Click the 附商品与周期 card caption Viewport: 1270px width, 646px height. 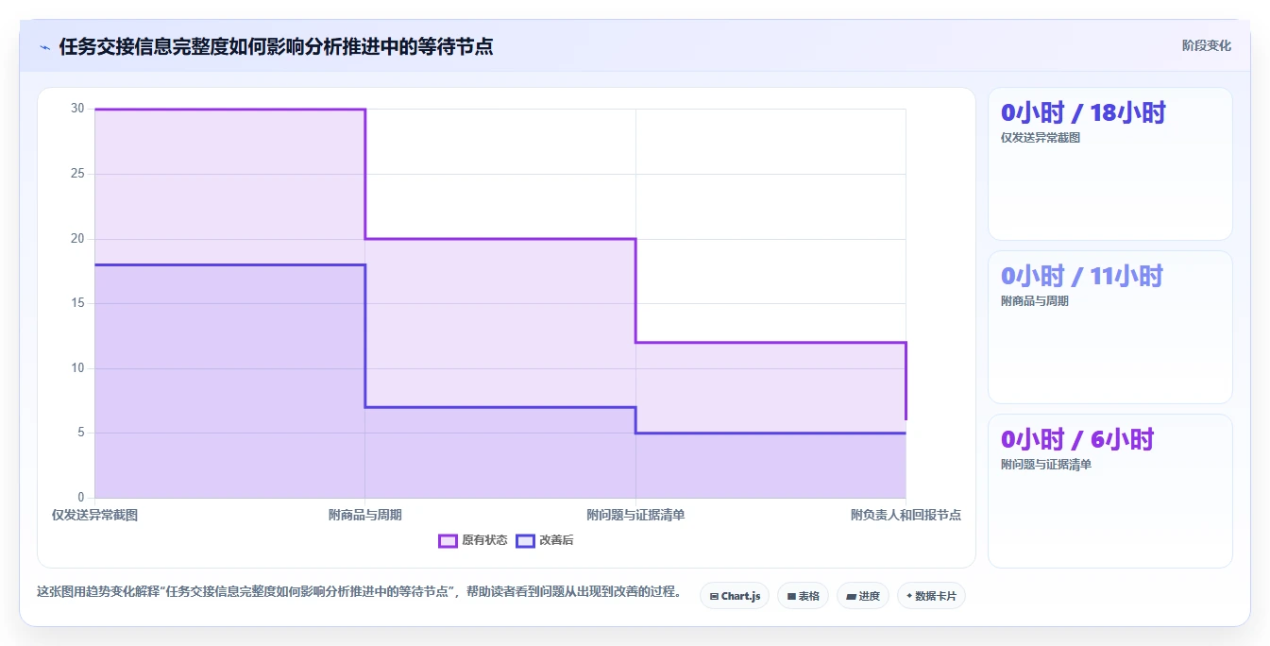coord(1035,301)
